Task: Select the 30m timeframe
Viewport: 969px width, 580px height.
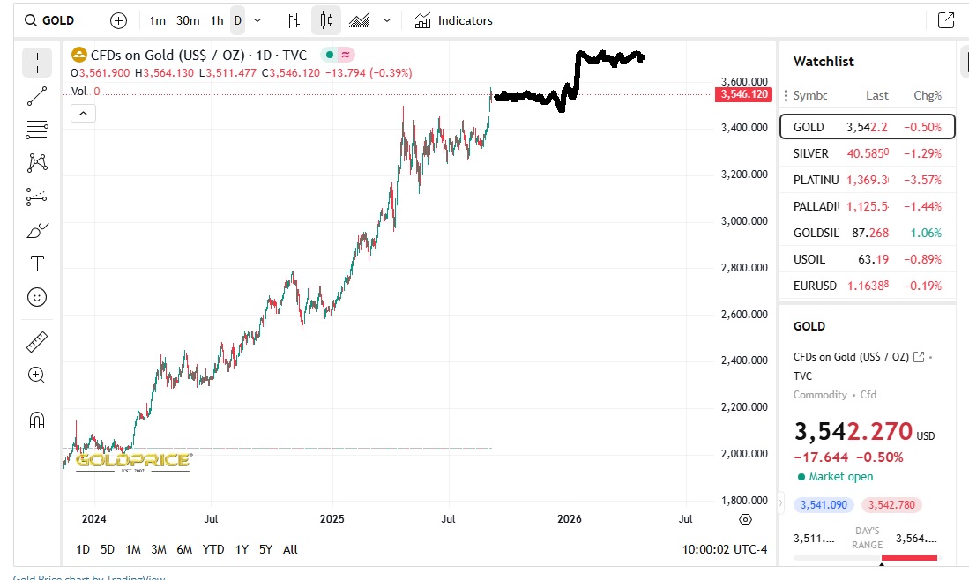Action: [188, 20]
